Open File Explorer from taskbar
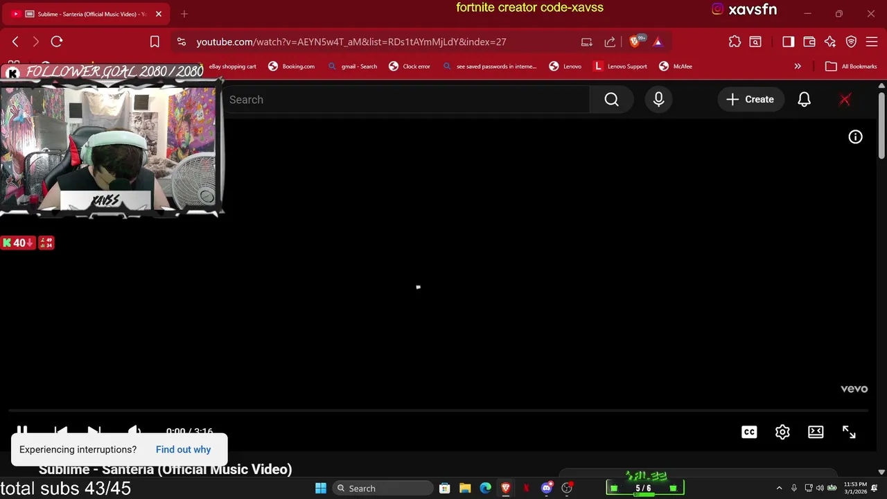The height and width of the screenshot is (499, 887). [465, 489]
